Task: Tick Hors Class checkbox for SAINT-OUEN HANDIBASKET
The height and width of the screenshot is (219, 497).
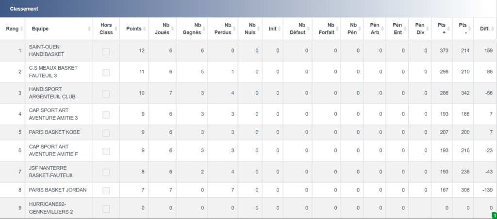Action: click(x=106, y=51)
